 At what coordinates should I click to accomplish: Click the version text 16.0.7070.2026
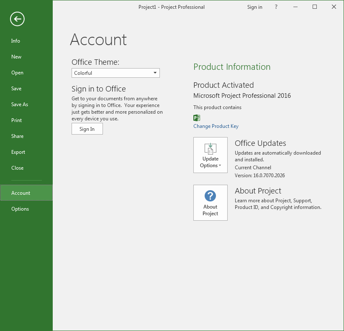[269, 176]
